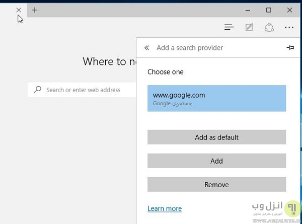Close the current browser tab

[x=19, y=10]
